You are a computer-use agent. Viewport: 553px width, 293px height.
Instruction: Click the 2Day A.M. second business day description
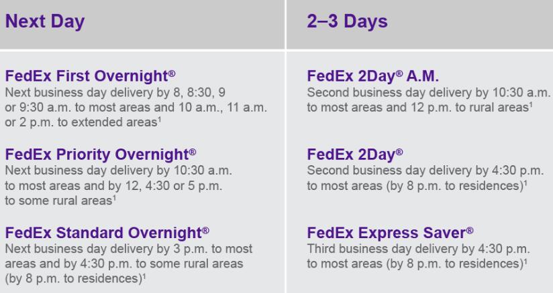click(428, 100)
